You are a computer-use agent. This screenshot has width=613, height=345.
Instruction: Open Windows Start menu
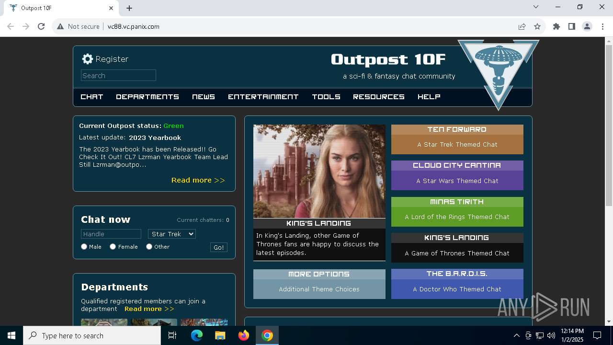[x=11, y=335]
